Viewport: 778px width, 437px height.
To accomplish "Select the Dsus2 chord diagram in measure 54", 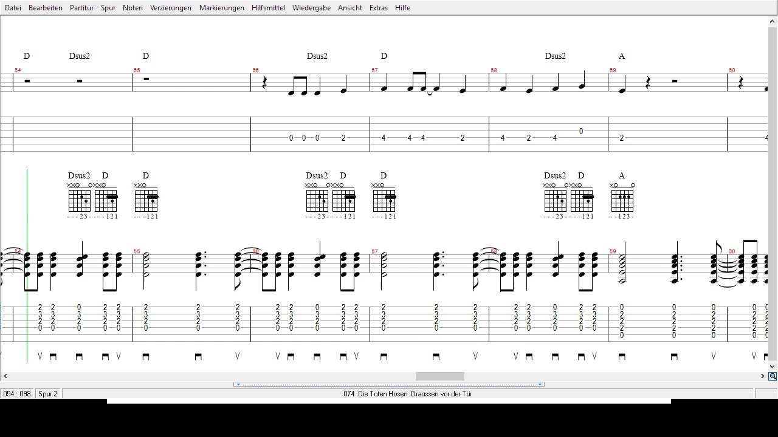I will coord(80,200).
